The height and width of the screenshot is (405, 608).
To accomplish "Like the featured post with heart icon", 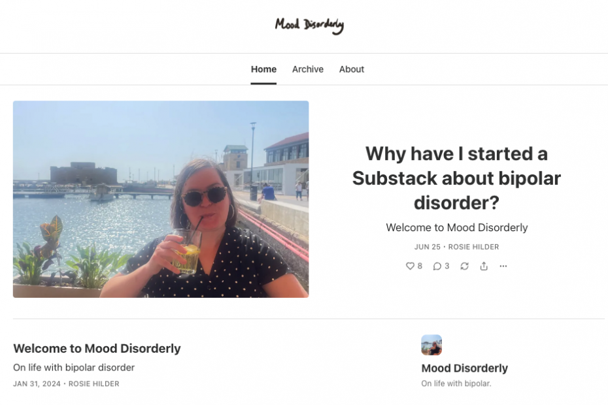I will coord(414,266).
